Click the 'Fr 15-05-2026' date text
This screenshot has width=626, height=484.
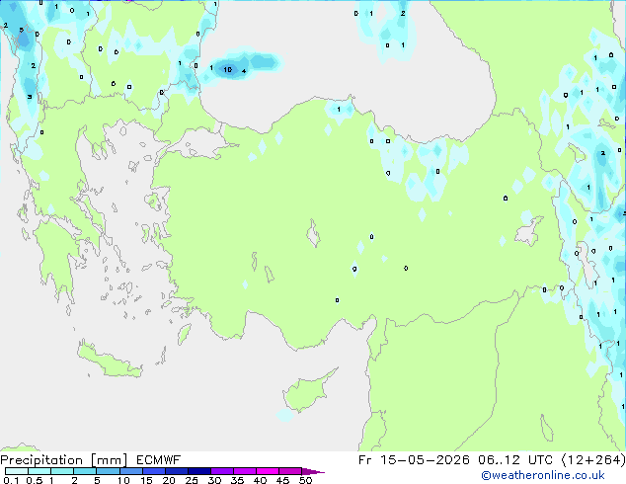click(x=414, y=460)
